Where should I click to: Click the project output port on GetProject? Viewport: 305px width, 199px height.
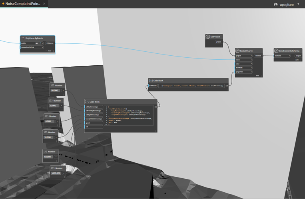click(x=218, y=41)
